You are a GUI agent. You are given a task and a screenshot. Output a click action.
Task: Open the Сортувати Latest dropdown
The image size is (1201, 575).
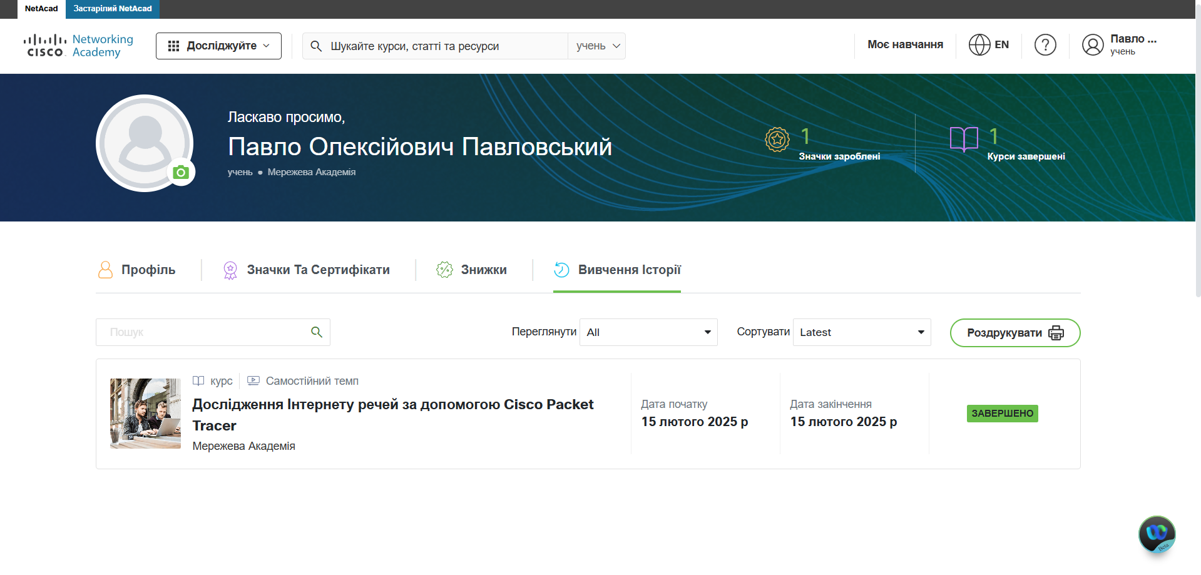[862, 332]
